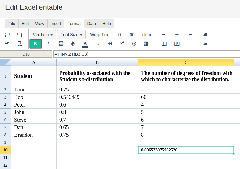
Task: Apply strikethrough to the cell
Action: click(x=110, y=44)
